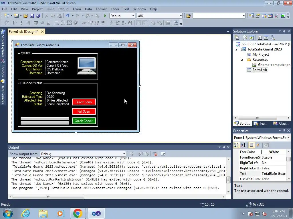
Task: Open the Show output from dropdown
Action: tap(124, 154)
